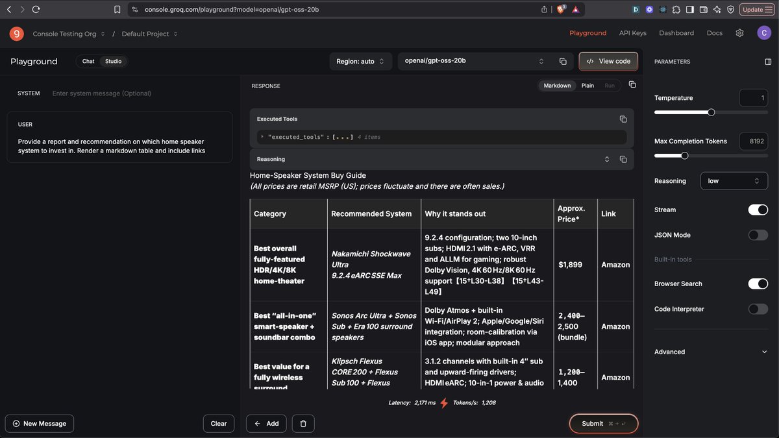Viewport: 779px width, 438px height.
Task: Copy the model name using the copy icon
Action: (x=562, y=61)
